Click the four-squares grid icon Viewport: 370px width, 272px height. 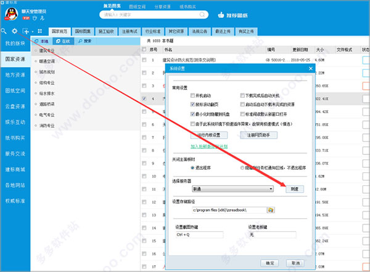[x=40, y=31]
